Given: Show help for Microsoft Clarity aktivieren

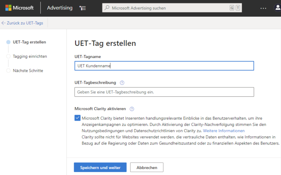Looking at the screenshot, I should pyautogui.click(x=132, y=109).
